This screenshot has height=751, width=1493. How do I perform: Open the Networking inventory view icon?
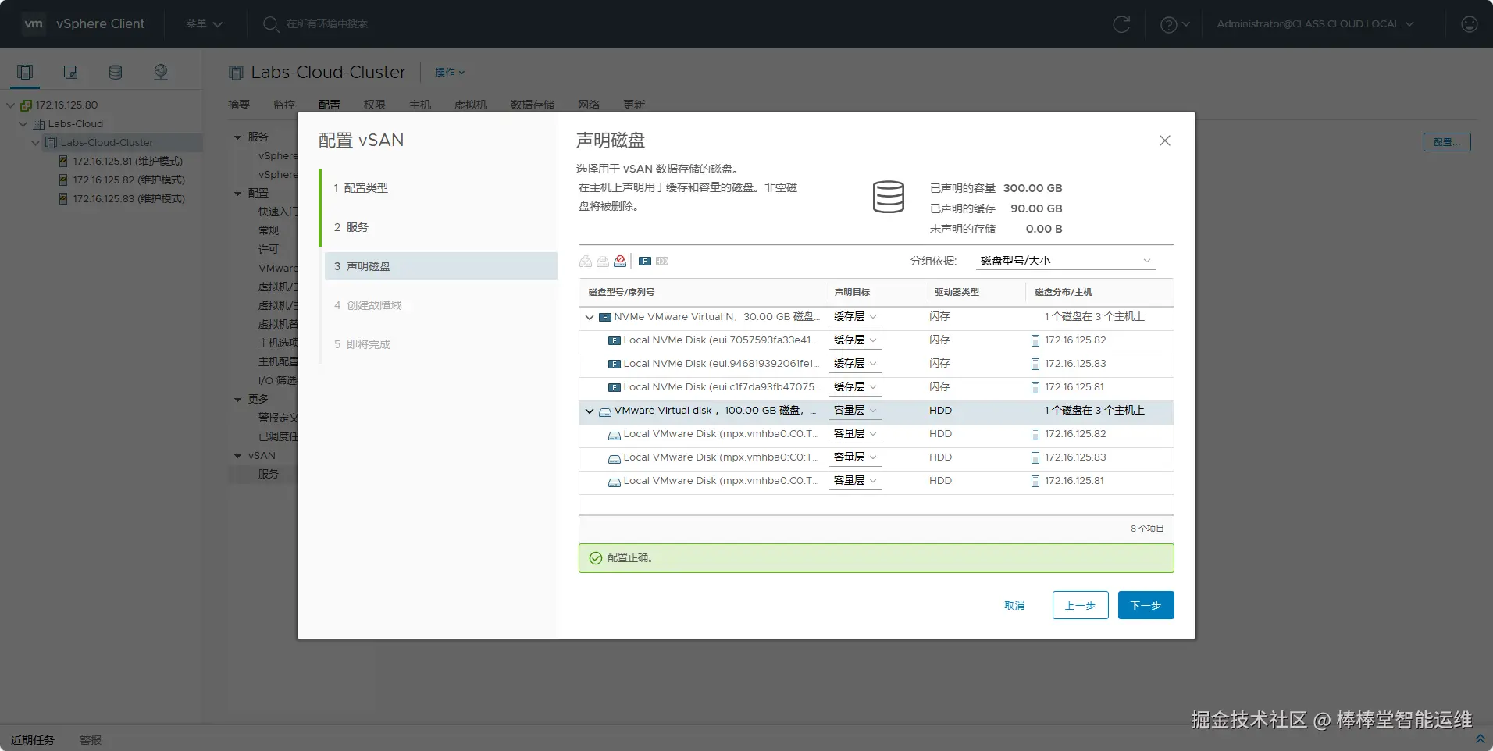point(161,73)
